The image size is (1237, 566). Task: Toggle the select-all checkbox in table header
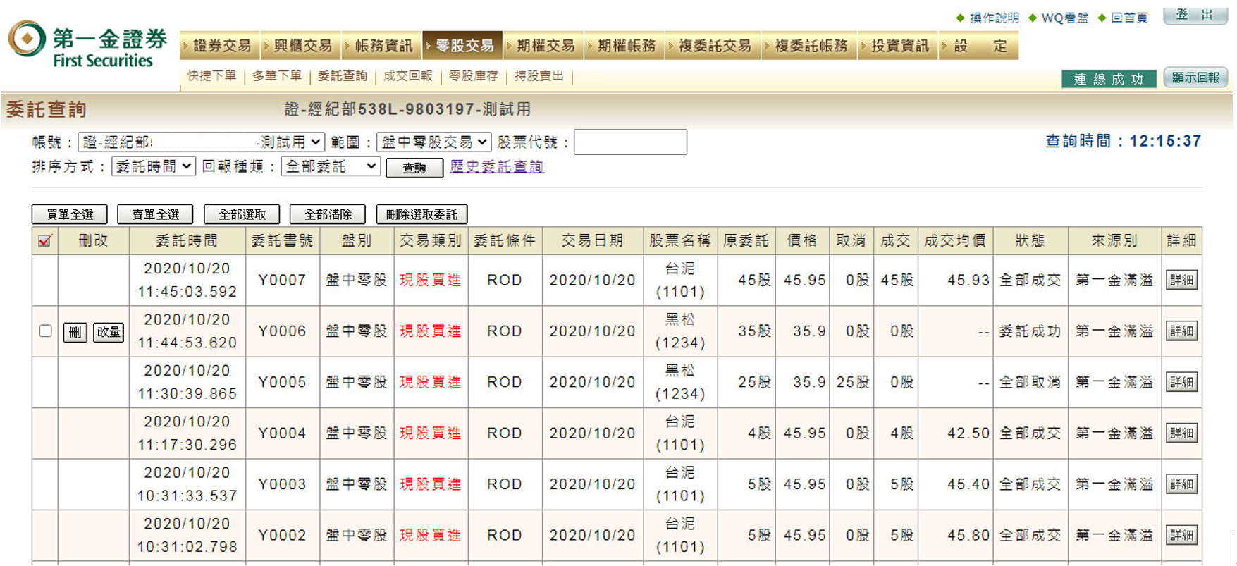pyautogui.click(x=45, y=241)
